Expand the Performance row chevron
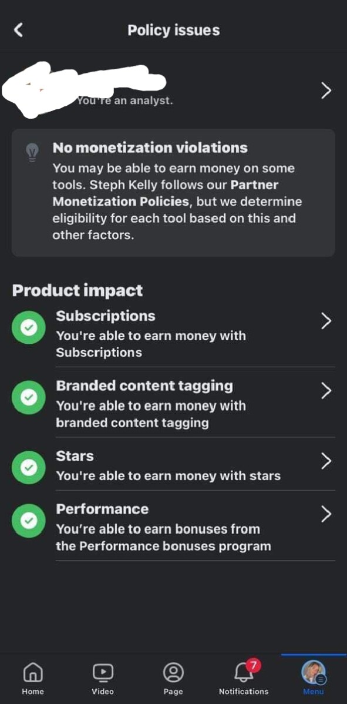The image size is (347, 704). click(326, 514)
